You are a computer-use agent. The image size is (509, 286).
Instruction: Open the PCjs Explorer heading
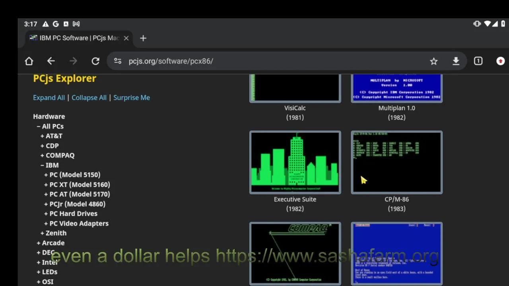click(64, 78)
